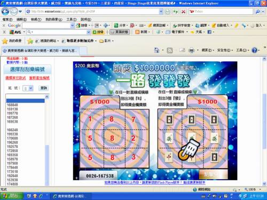The image size is (267, 200).
Task: Click the Favorites star icon
Action: coord(5,41)
